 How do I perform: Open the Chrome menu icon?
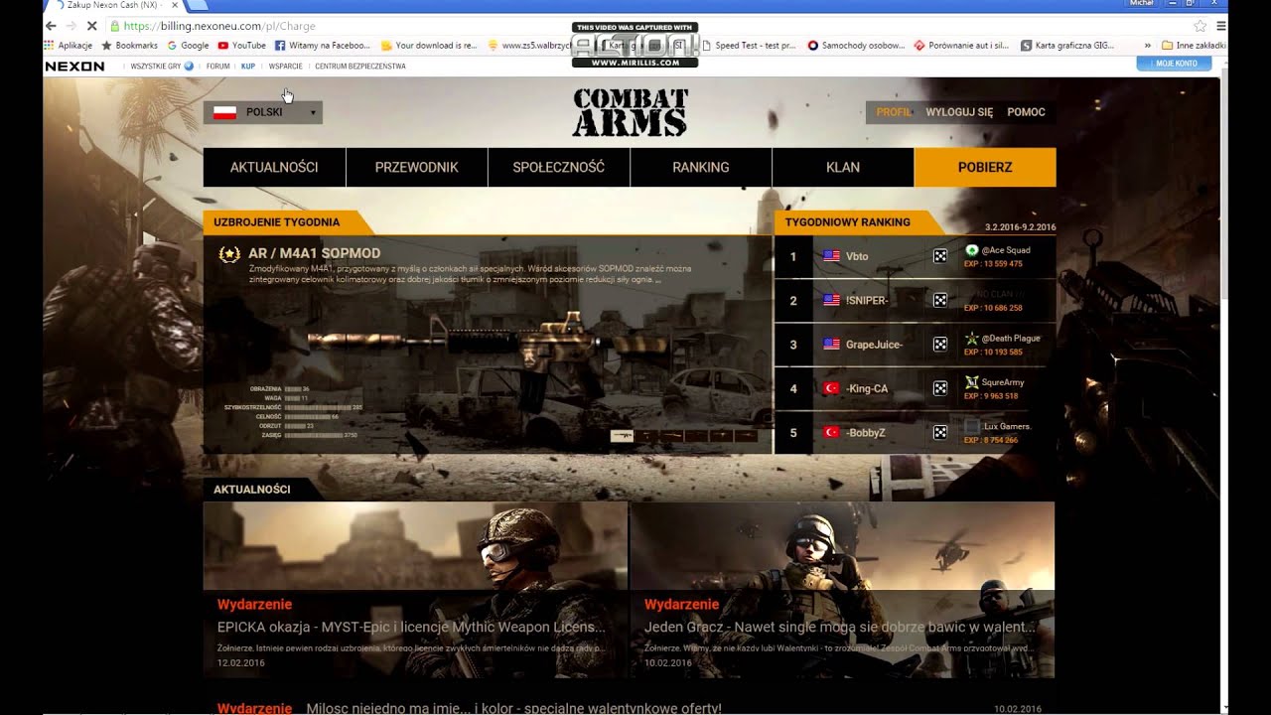[1220, 26]
